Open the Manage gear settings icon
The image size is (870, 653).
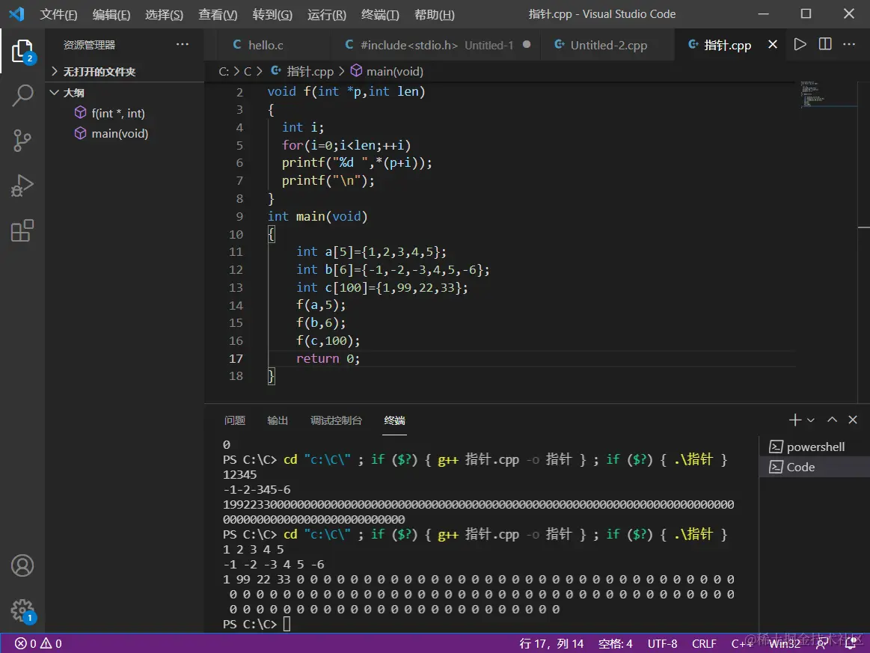click(x=22, y=610)
